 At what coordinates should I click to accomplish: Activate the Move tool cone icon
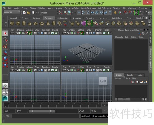pos(5,52)
